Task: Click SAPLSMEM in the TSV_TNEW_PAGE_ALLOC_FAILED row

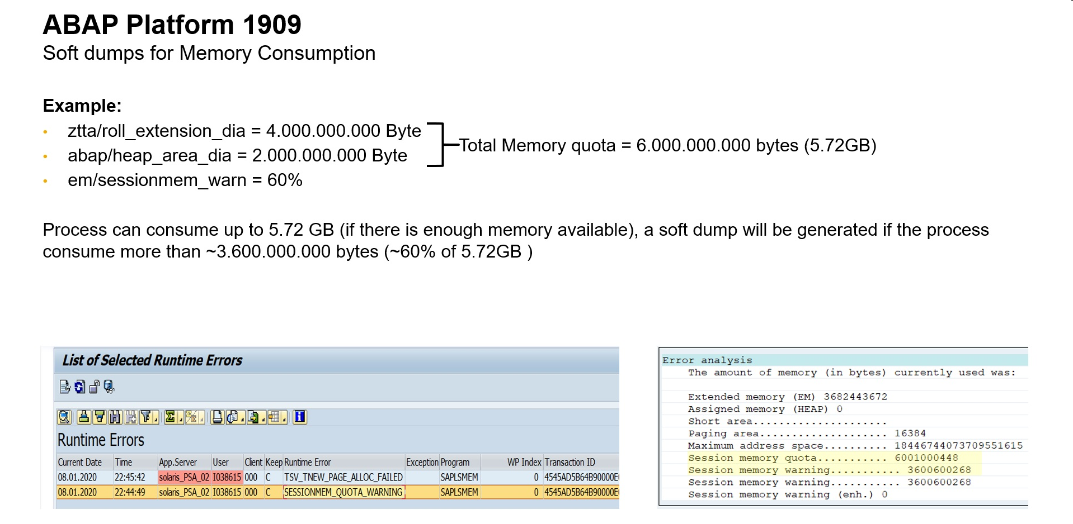Action: (459, 477)
